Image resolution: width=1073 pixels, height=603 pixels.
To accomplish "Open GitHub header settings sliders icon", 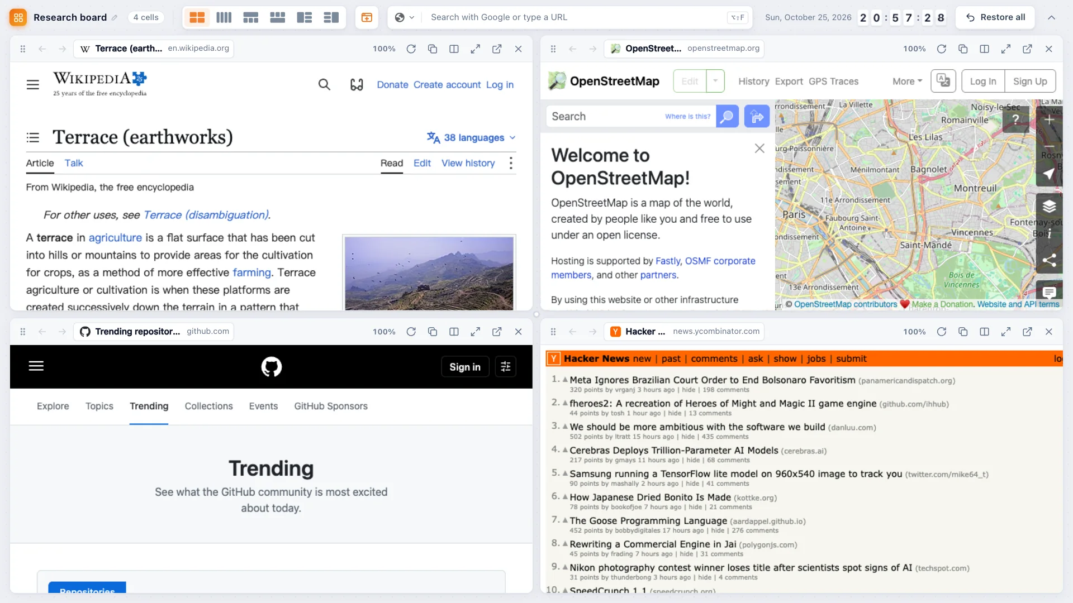I will pos(505,367).
